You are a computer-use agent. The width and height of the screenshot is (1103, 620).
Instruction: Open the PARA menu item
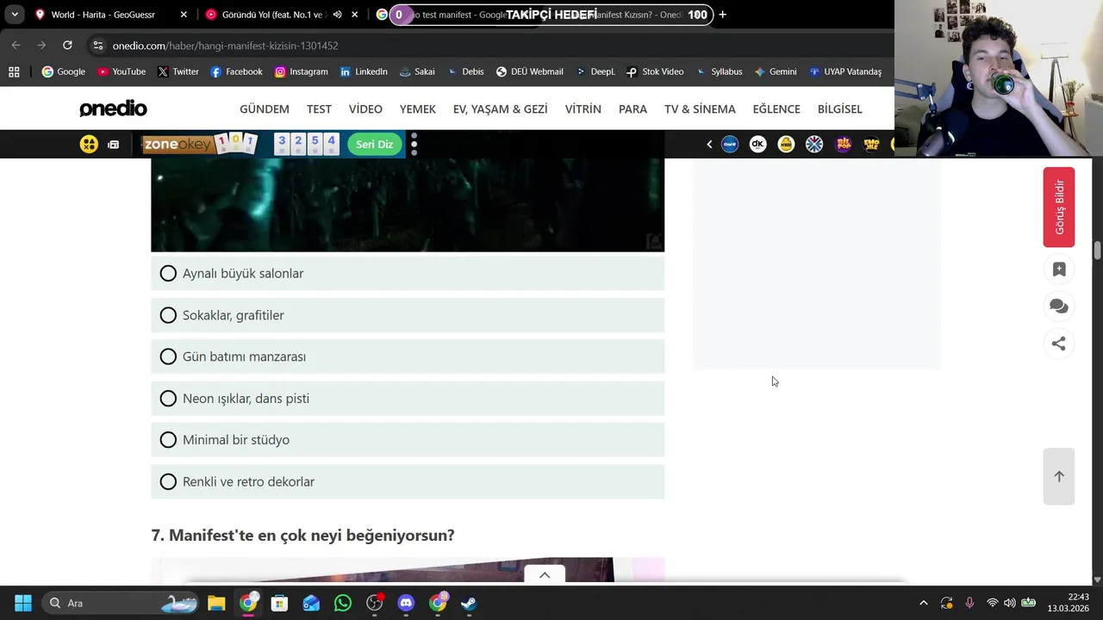pyautogui.click(x=633, y=108)
